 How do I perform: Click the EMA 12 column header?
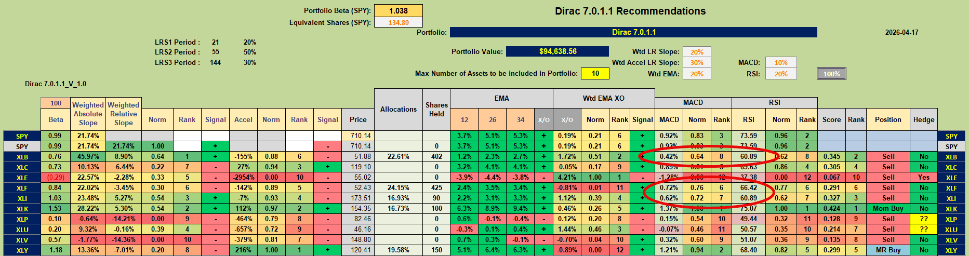point(464,119)
